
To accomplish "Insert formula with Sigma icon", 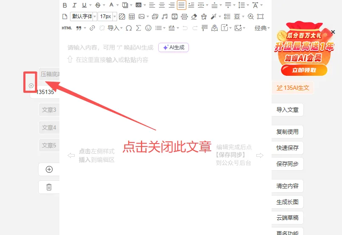I will (138, 28).
